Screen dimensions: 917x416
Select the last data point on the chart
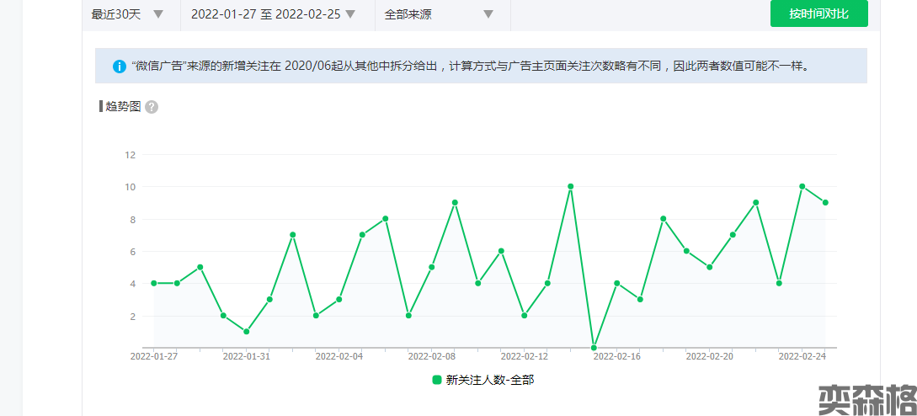(x=825, y=202)
